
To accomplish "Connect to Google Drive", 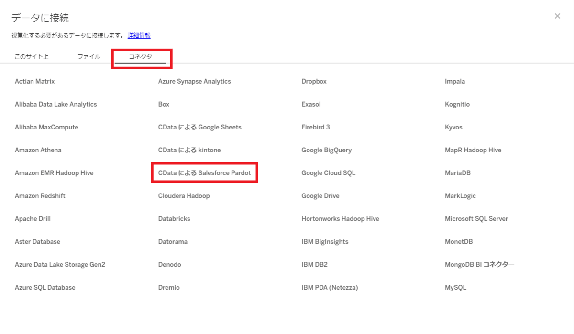I will (x=320, y=196).
